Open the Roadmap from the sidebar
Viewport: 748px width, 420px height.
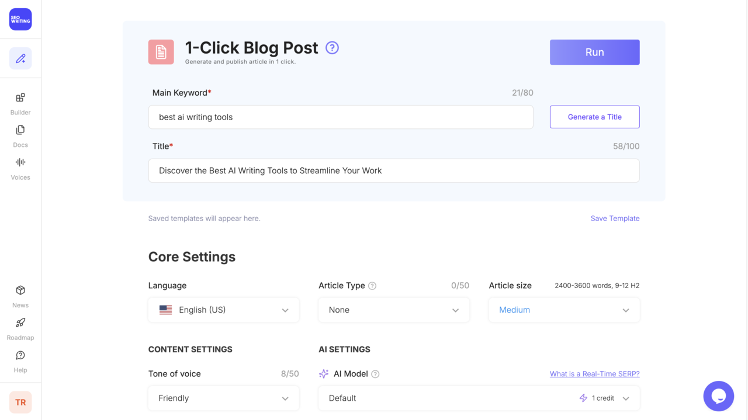(20, 327)
